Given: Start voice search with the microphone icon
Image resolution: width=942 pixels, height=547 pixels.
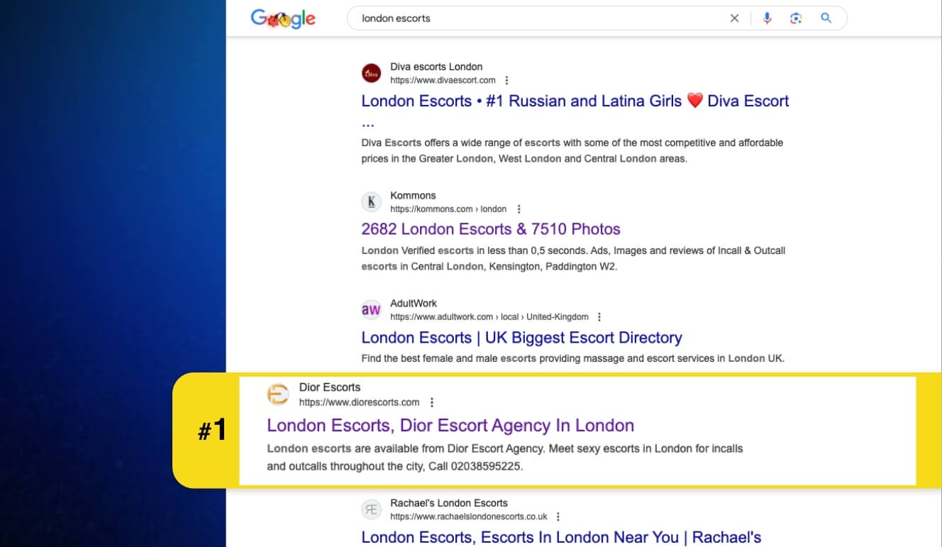Looking at the screenshot, I should click(x=767, y=18).
